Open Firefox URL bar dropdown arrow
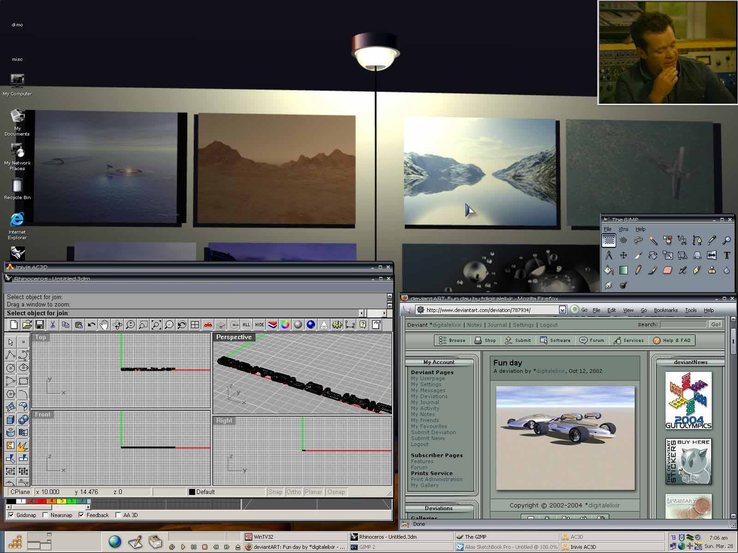Screen dimensions: 738x553 562,310
